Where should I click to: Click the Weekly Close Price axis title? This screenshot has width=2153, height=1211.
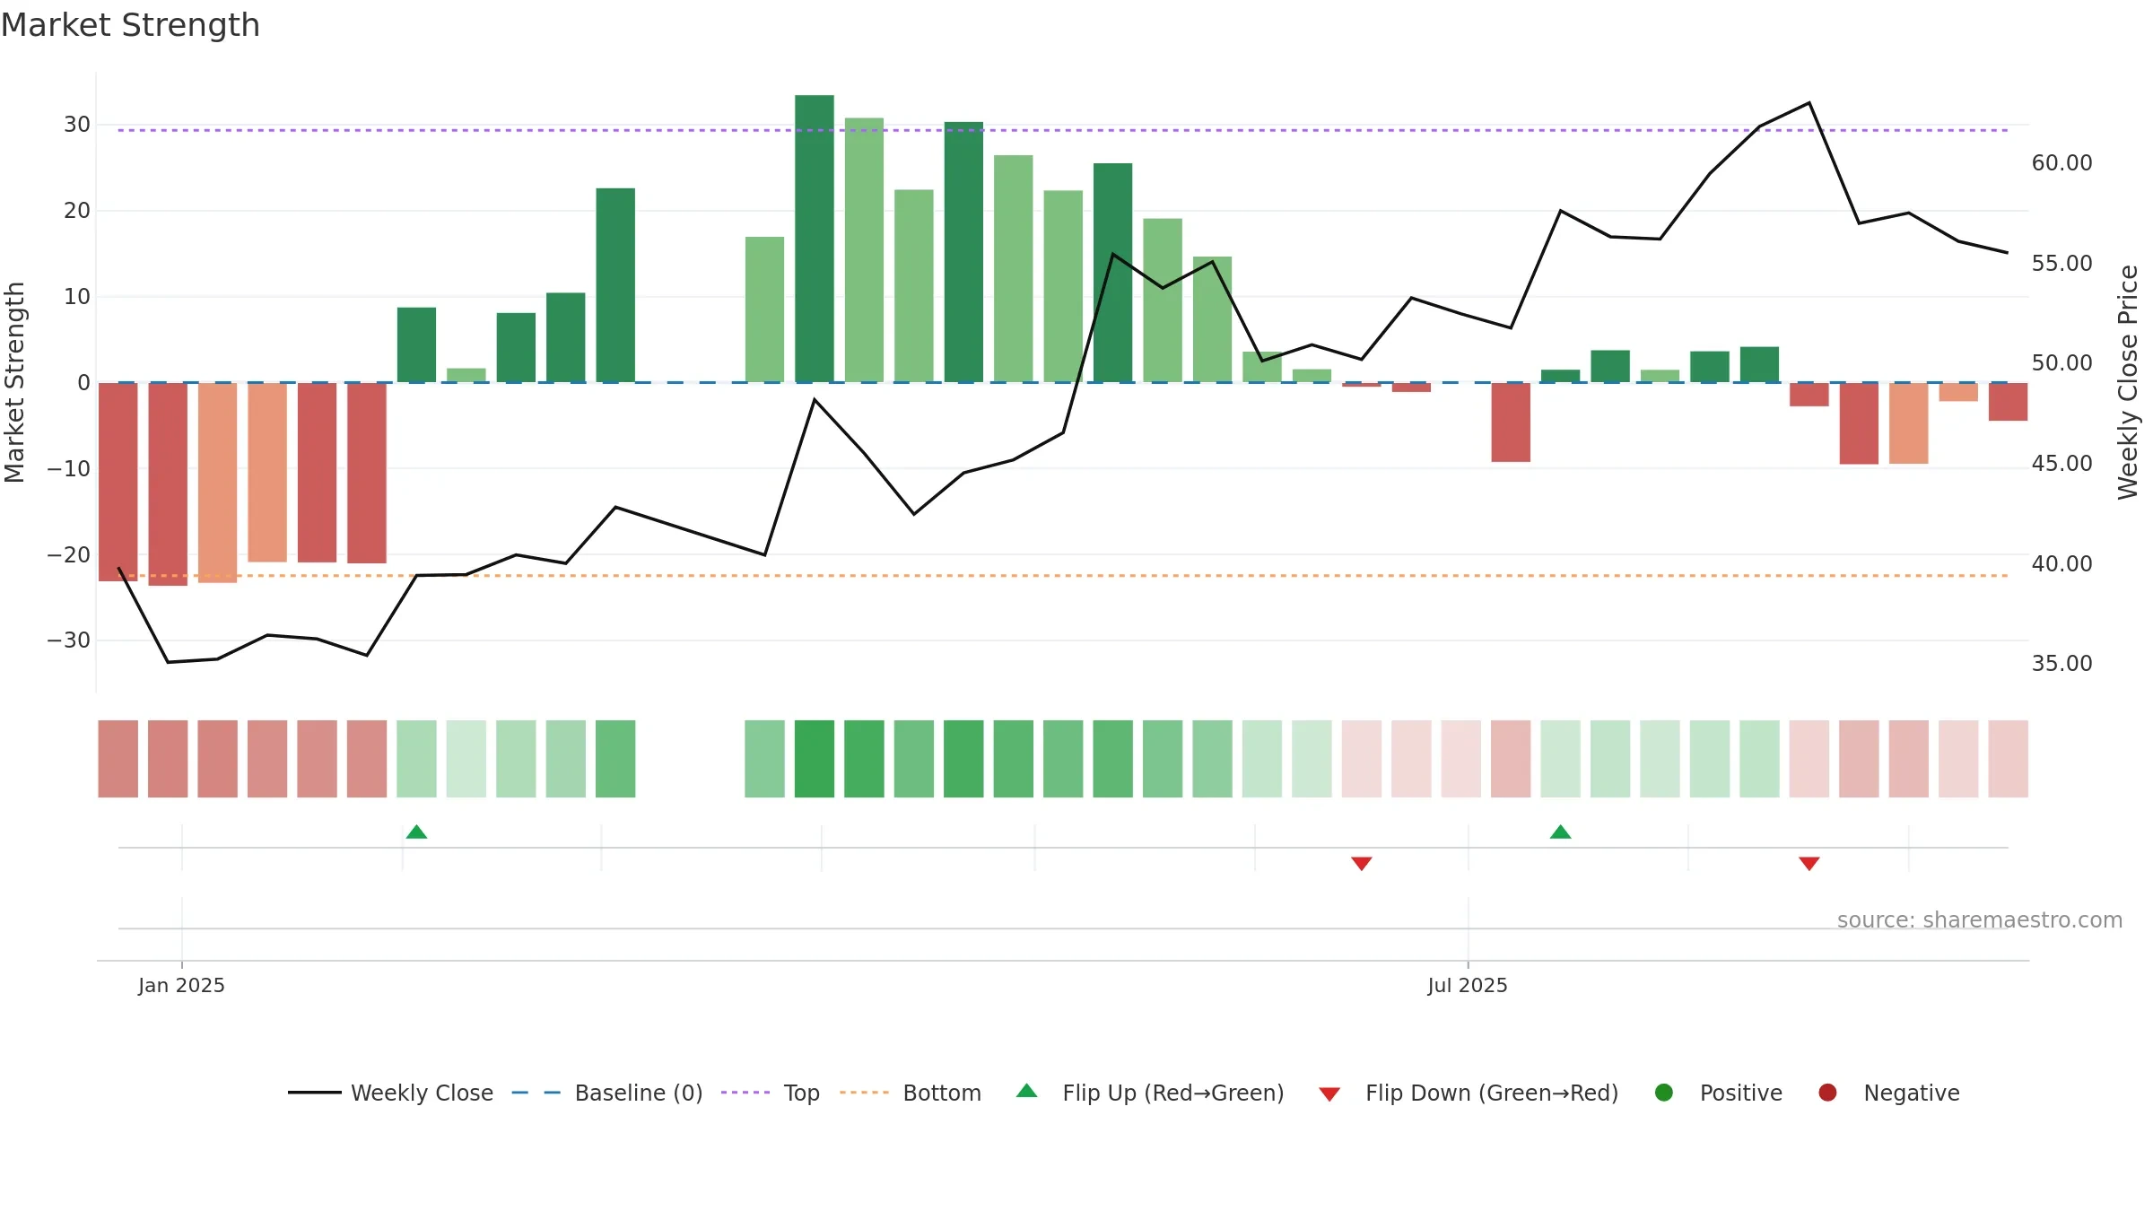click(2128, 382)
